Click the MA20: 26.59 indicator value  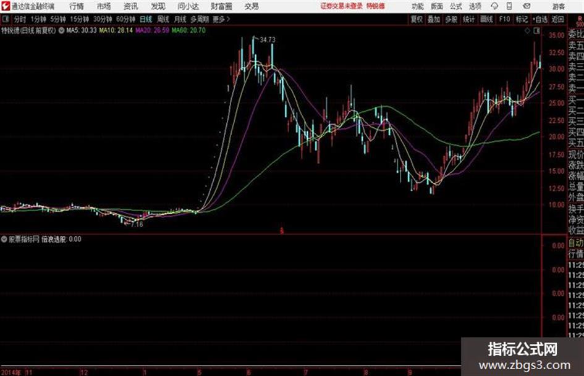pyautogui.click(x=152, y=30)
